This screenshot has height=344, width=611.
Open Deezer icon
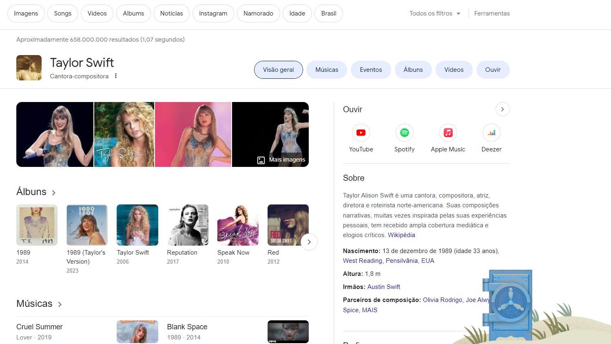pyautogui.click(x=491, y=133)
